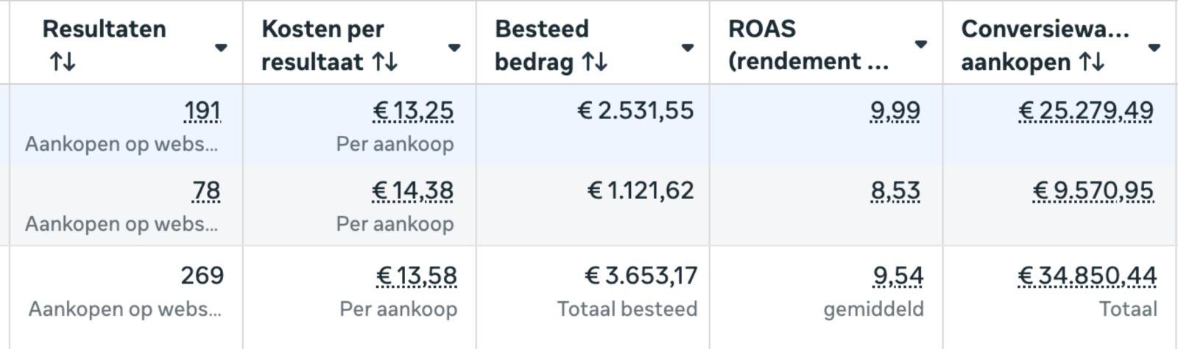Open the Resultaten column dropdown caret

221,48
